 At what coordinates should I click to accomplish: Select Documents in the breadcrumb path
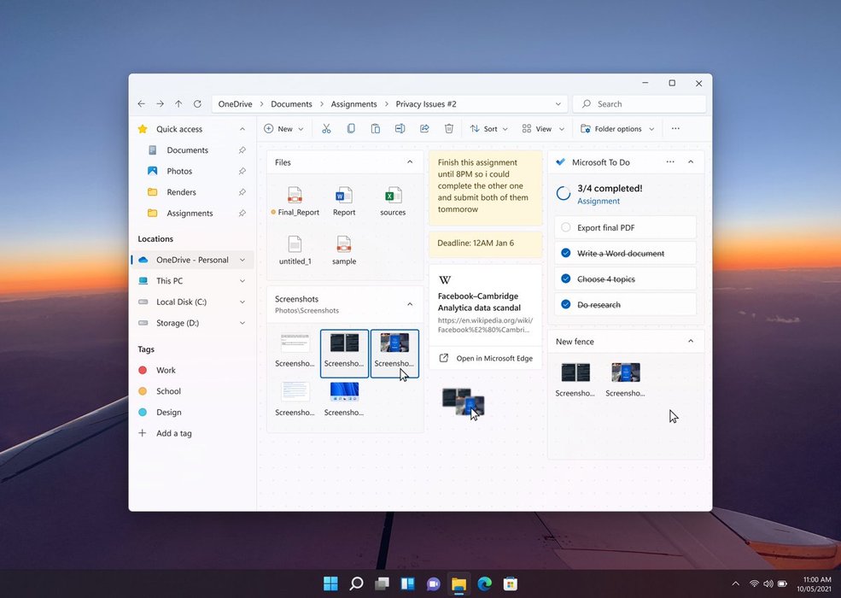pos(291,104)
